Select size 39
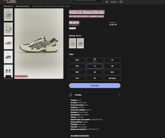This screenshot has width=165, height=138. coord(112,66)
